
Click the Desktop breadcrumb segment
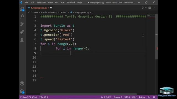coord(53,12)
